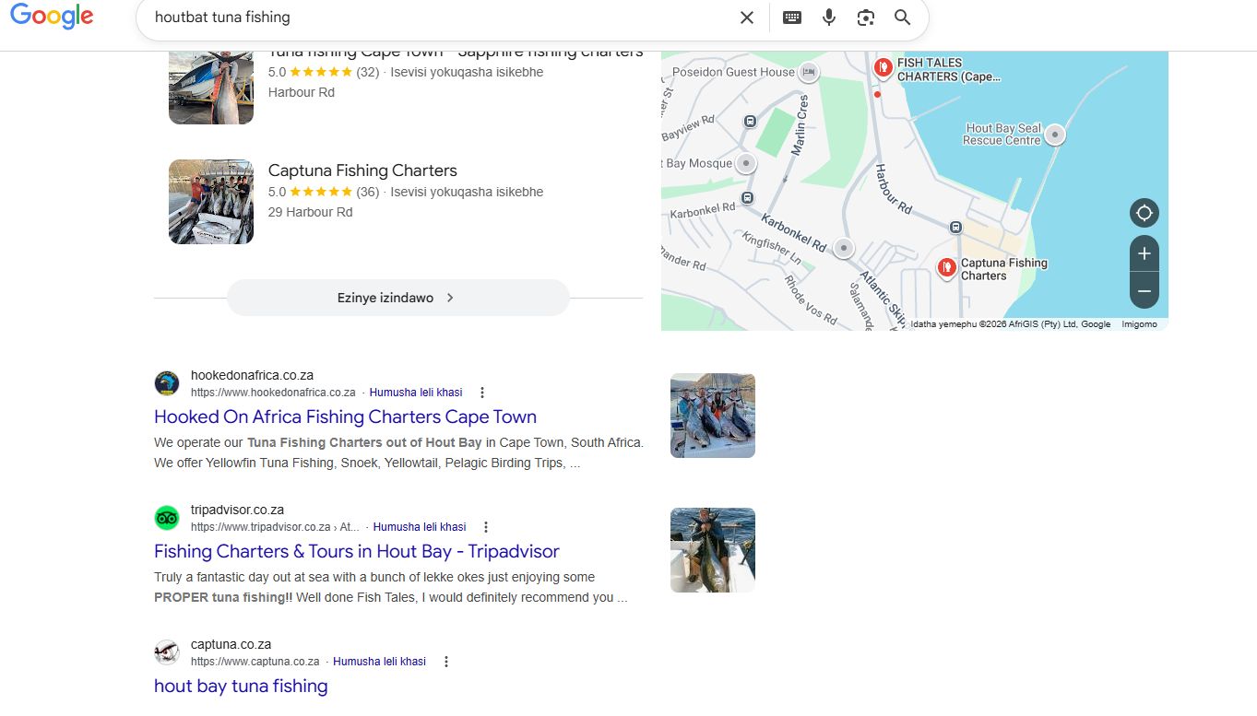Select the FISH TALES CHARTERS map pin
Image resolution: width=1257 pixels, height=716 pixels.
tap(883, 66)
